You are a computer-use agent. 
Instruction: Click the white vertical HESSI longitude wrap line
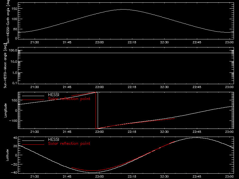point(98,110)
